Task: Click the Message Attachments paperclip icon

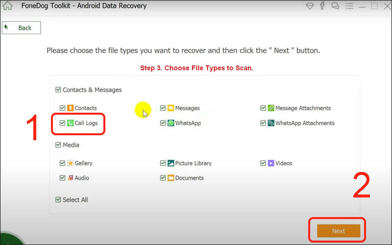Action: click(271, 108)
